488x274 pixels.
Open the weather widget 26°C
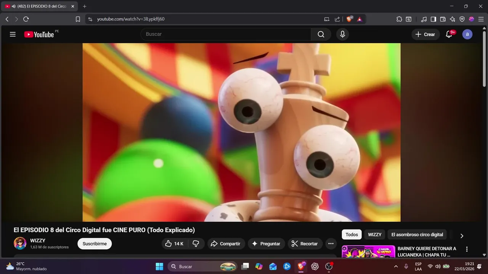pos(26,266)
